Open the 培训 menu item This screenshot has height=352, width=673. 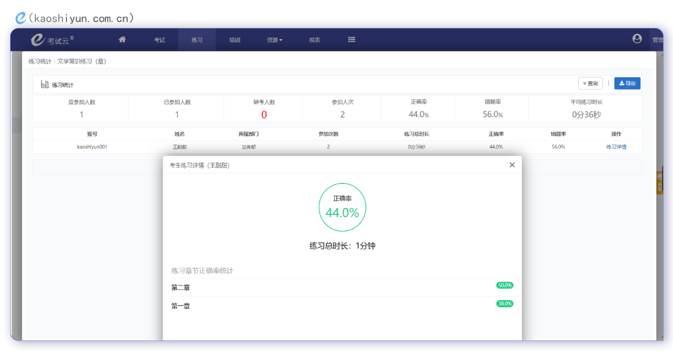click(x=235, y=40)
